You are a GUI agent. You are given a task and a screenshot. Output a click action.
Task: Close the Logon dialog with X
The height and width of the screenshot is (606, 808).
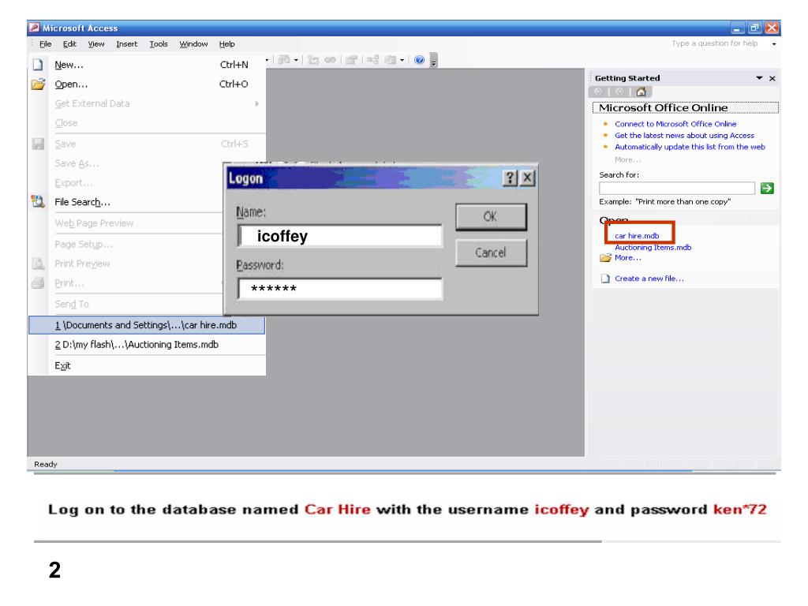527,178
